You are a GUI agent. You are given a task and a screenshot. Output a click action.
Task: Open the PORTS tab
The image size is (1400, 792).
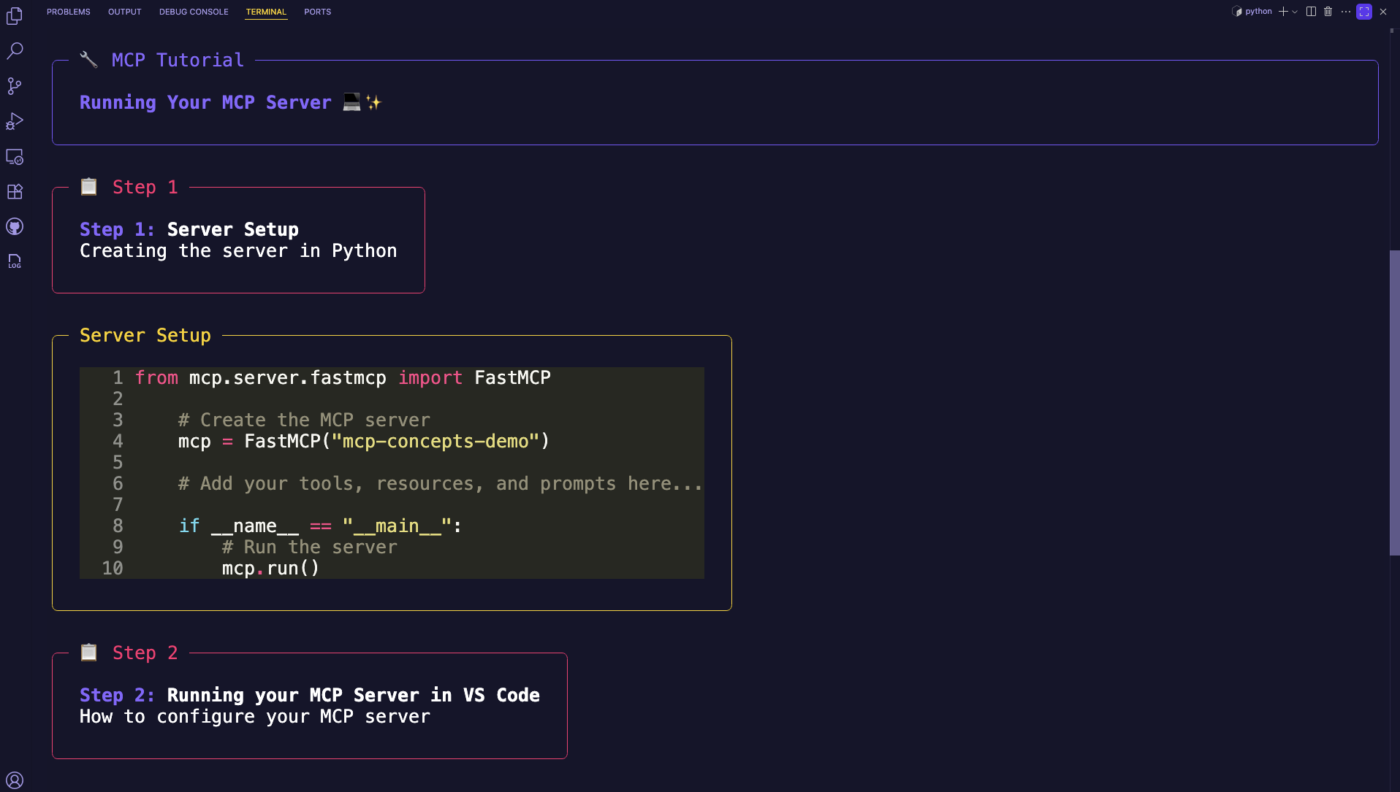[318, 12]
